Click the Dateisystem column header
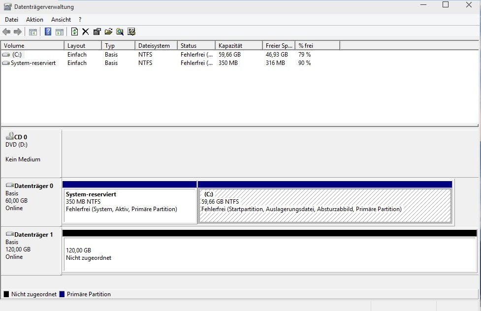 pyautogui.click(x=155, y=46)
